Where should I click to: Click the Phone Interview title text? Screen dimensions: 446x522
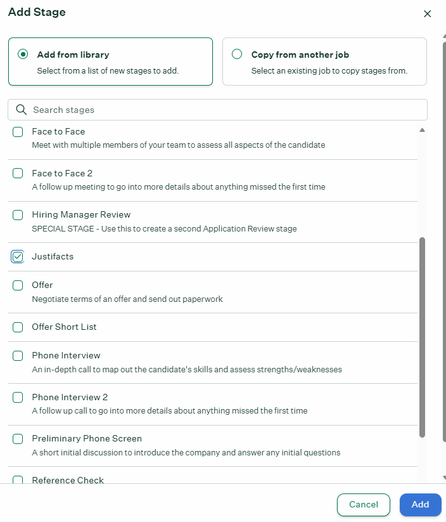[x=66, y=356]
